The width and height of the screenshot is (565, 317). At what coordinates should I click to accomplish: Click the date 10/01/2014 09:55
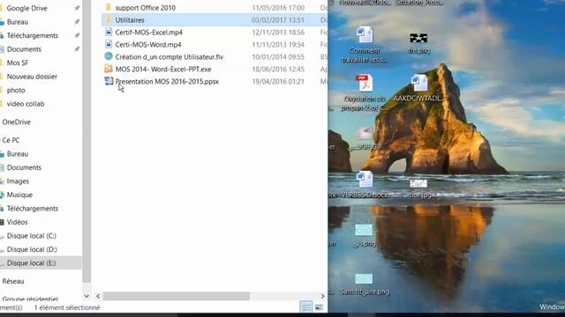278,56
